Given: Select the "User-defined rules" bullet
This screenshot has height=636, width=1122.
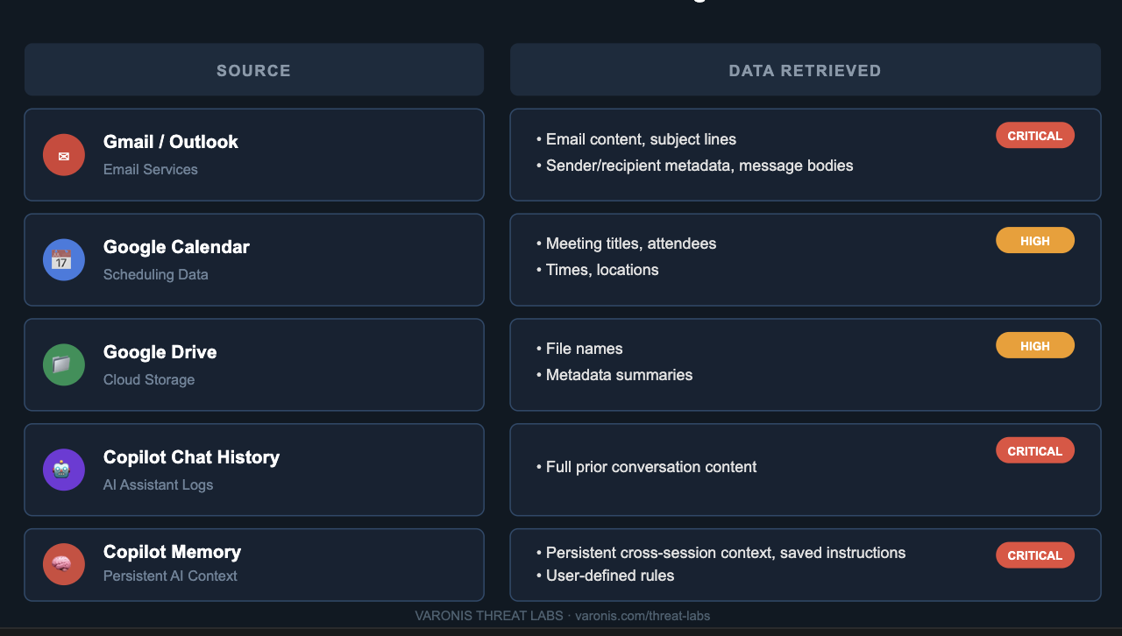Looking at the screenshot, I should coord(606,576).
